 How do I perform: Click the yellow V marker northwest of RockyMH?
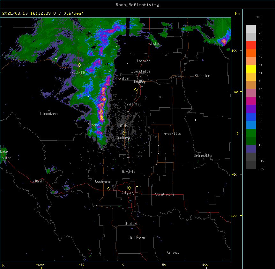pos(56,59)
